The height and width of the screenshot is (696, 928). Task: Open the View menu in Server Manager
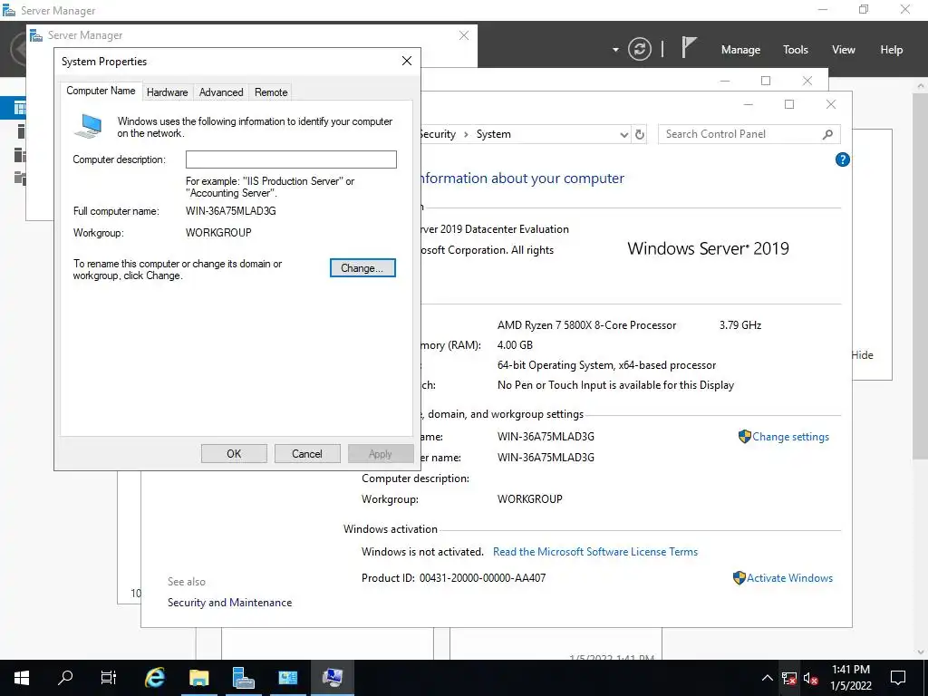coord(843,50)
